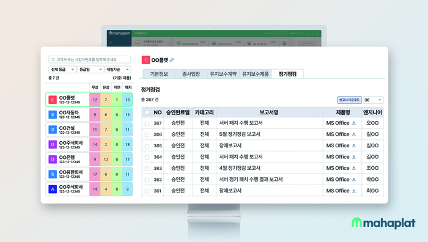Download MS Office file in row 364

coord(354,157)
